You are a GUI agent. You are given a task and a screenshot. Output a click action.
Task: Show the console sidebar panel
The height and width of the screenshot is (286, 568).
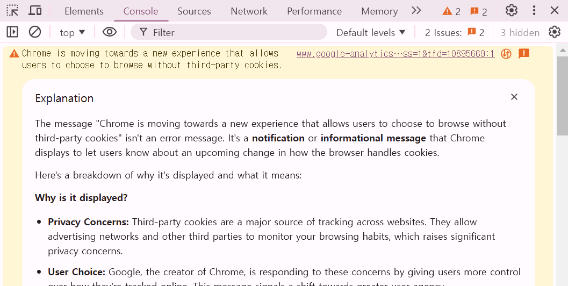click(12, 32)
